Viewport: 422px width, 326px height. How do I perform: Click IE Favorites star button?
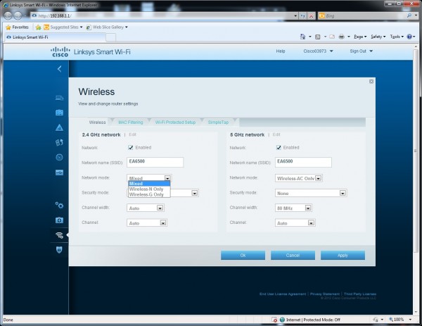pos(17,27)
